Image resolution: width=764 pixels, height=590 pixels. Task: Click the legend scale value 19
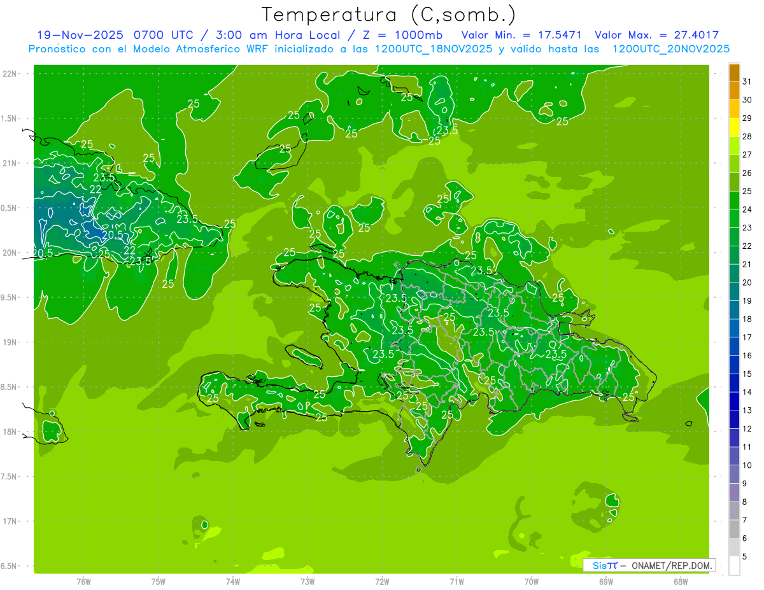(747, 301)
